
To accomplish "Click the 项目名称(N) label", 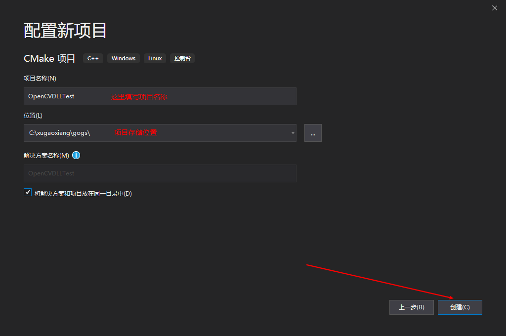I will [x=40, y=79].
